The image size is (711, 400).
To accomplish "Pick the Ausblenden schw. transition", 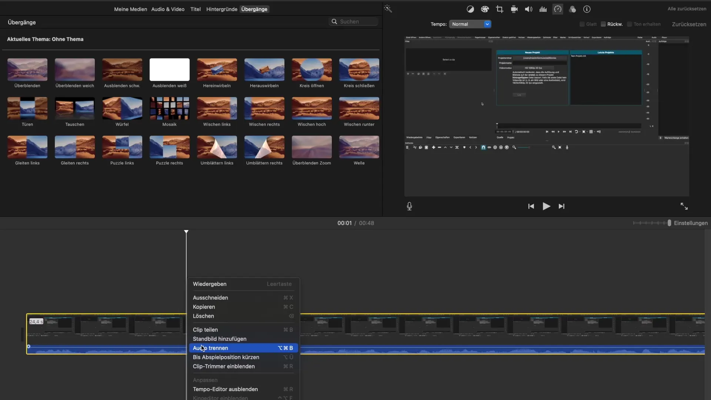I will [122, 69].
